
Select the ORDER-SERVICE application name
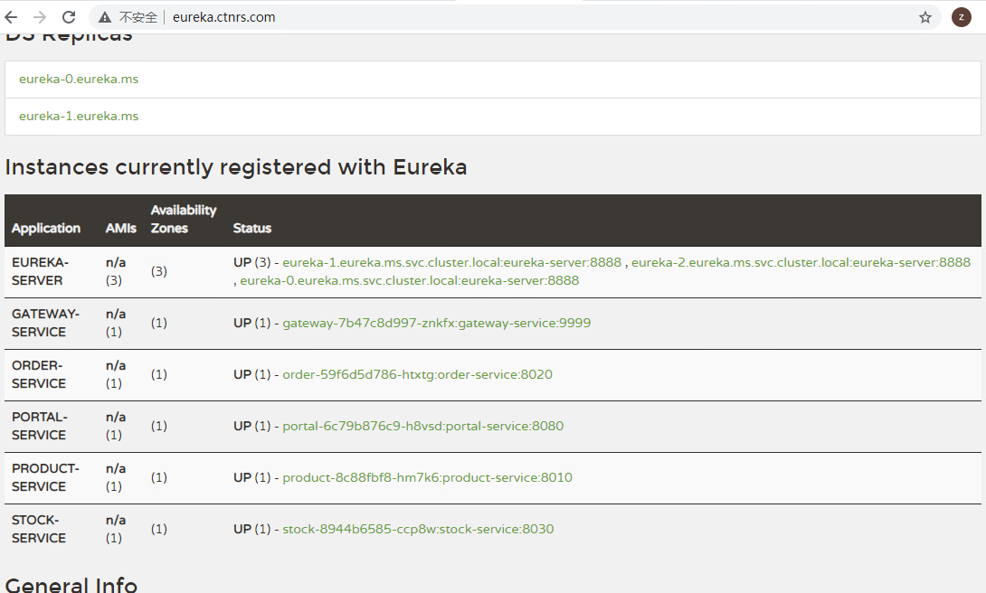pyautogui.click(x=38, y=374)
